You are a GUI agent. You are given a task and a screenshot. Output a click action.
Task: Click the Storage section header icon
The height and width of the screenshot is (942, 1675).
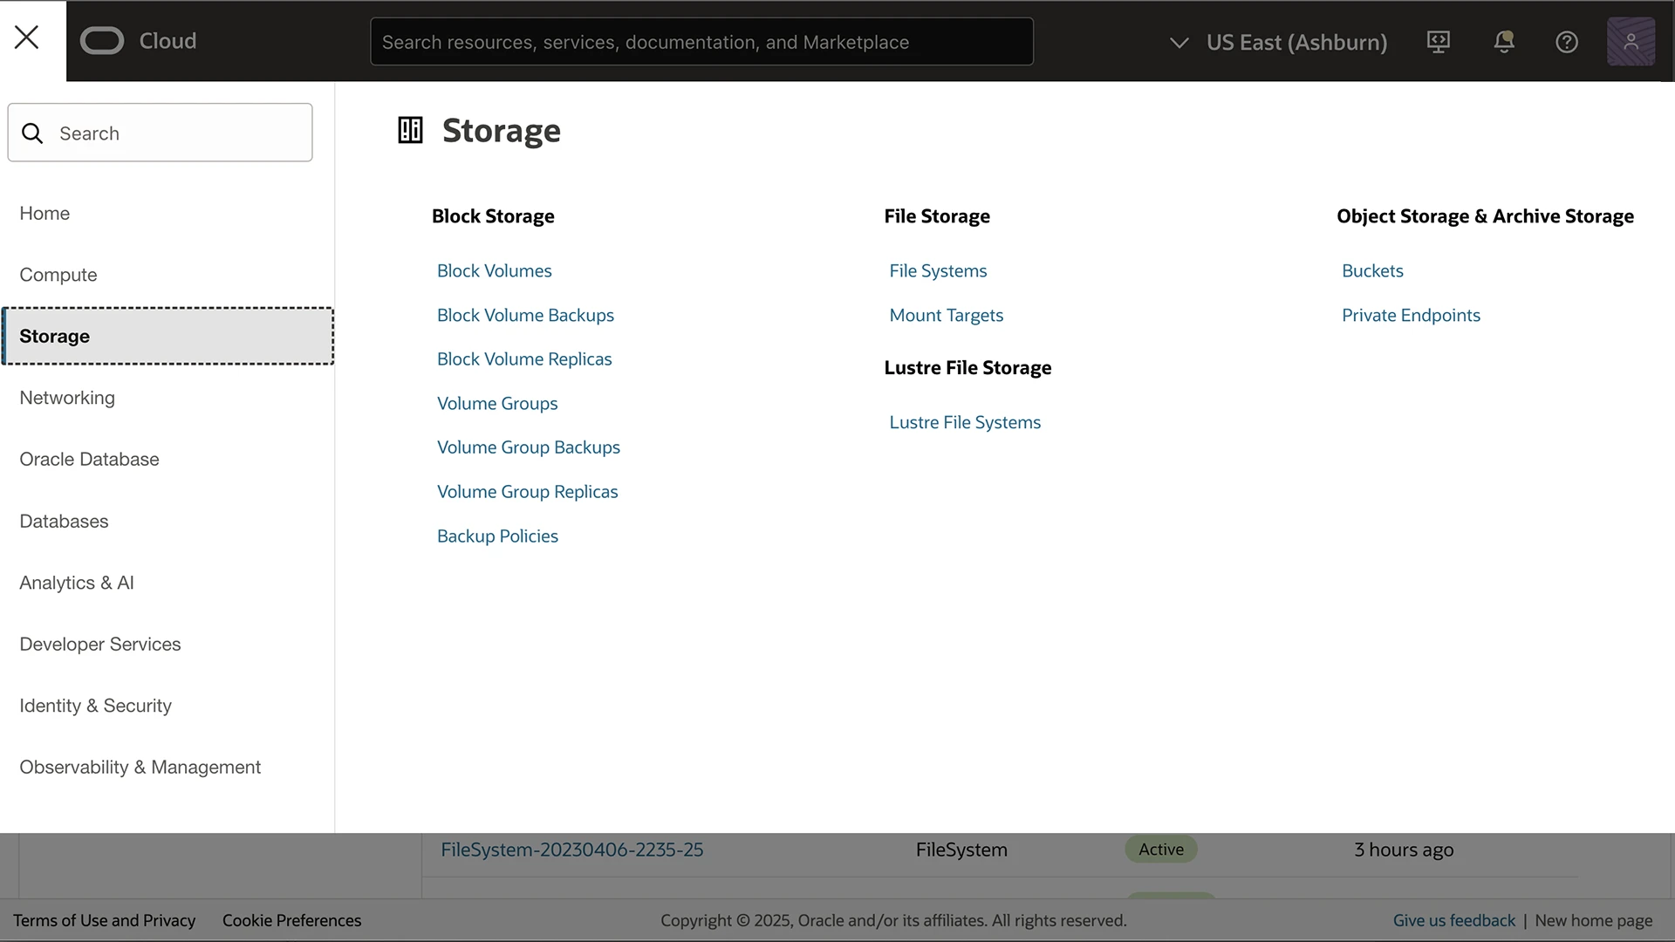tap(410, 130)
